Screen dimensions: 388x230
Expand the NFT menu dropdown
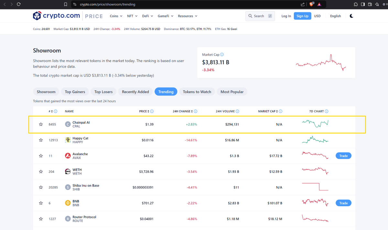[x=132, y=16]
